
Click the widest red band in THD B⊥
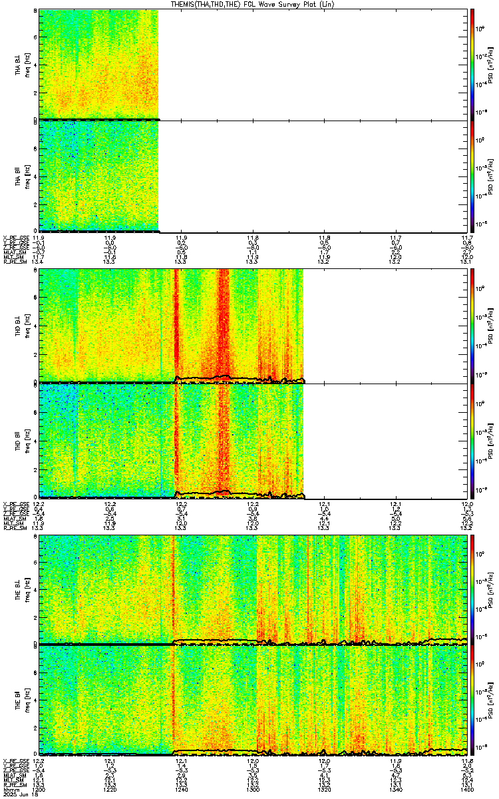[x=223, y=325]
